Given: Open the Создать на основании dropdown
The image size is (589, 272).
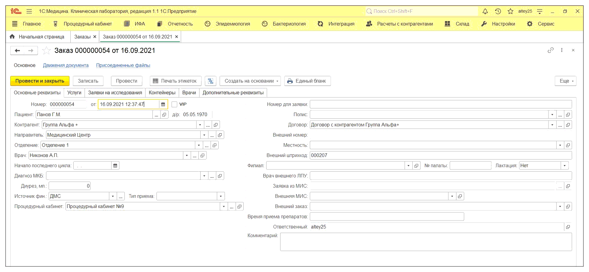Looking at the screenshot, I should [x=250, y=81].
